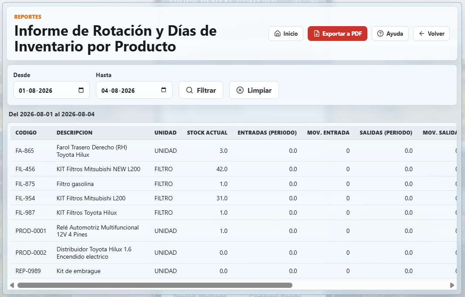The height and width of the screenshot is (297, 465).
Task: Export the report with Exportar a PDF
Action: click(337, 34)
